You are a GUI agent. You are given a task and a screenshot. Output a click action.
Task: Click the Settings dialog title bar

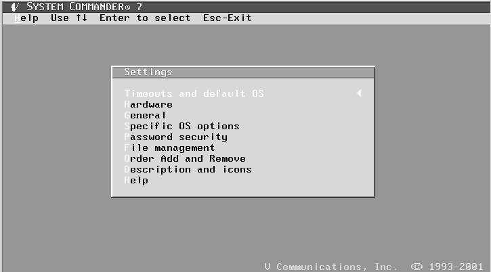tap(242, 72)
